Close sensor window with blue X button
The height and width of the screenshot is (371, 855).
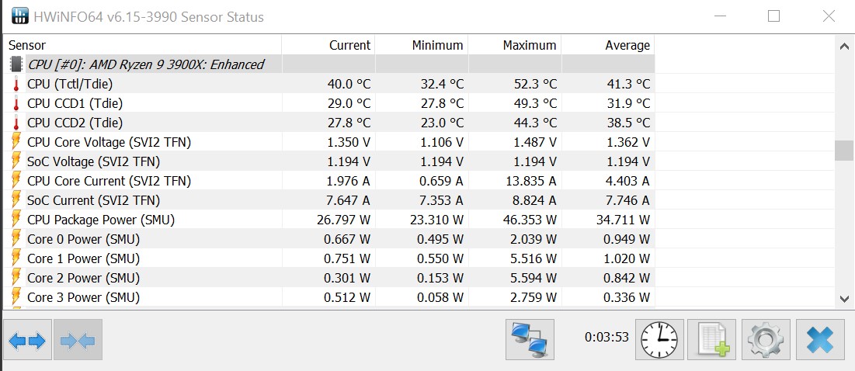click(x=819, y=340)
